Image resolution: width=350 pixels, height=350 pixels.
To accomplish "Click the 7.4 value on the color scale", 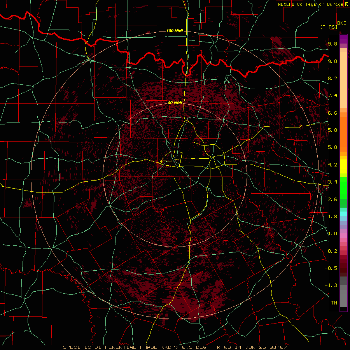I will [x=332, y=96].
